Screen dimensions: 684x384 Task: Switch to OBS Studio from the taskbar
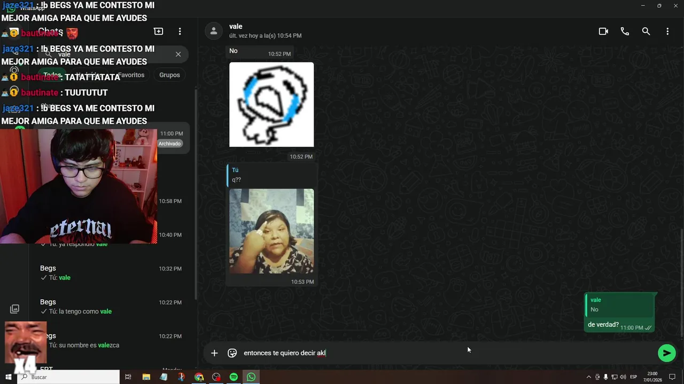click(216, 377)
